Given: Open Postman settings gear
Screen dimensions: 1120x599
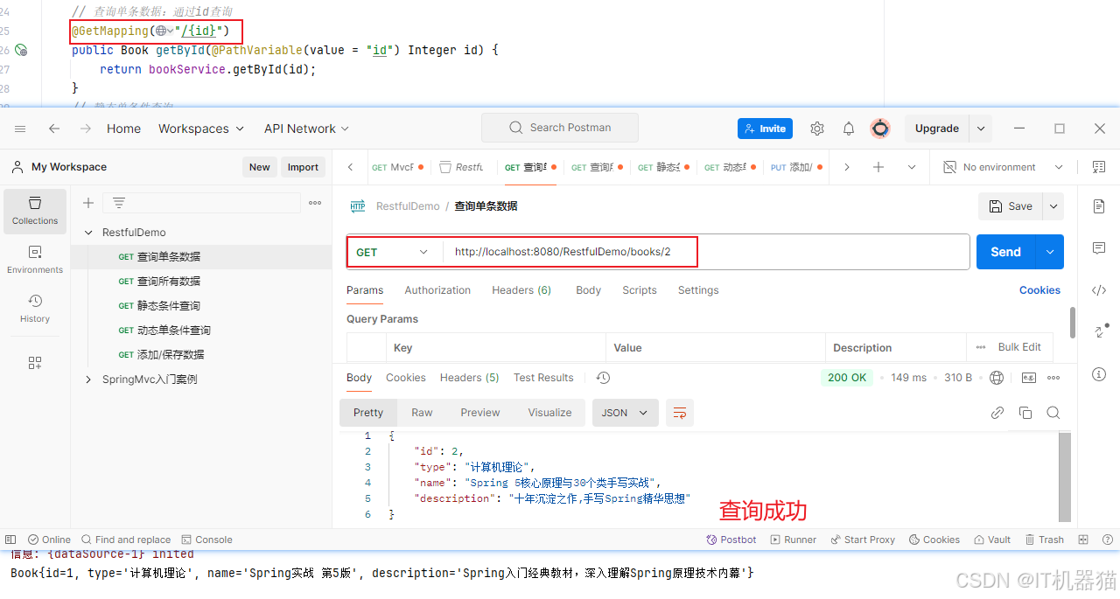Looking at the screenshot, I should tap(817, 129).
